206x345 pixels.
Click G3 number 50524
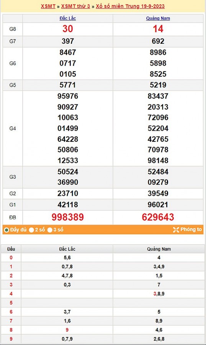pos(68,172)
